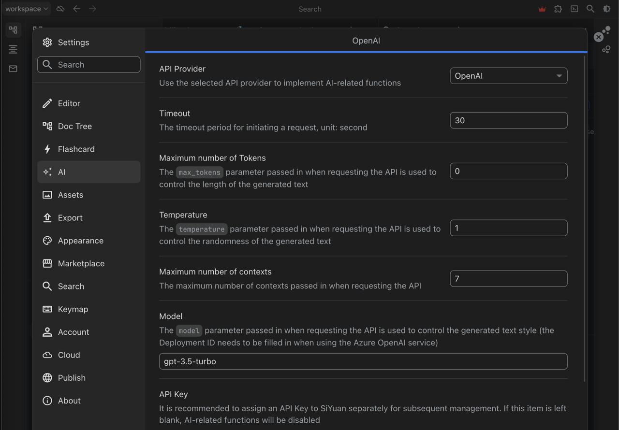Open the Marketplace settings tab
The image size is (619, 430).
tap(89, 263)
